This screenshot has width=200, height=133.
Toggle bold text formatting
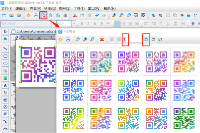pos(82,23)
